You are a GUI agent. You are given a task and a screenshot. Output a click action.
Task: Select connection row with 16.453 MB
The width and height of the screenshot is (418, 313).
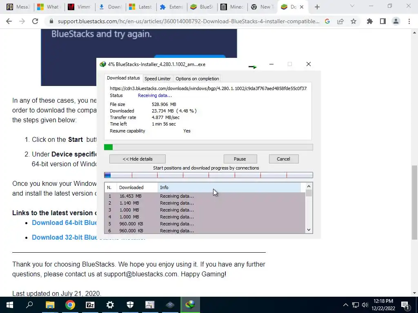[x=205, y=196]
